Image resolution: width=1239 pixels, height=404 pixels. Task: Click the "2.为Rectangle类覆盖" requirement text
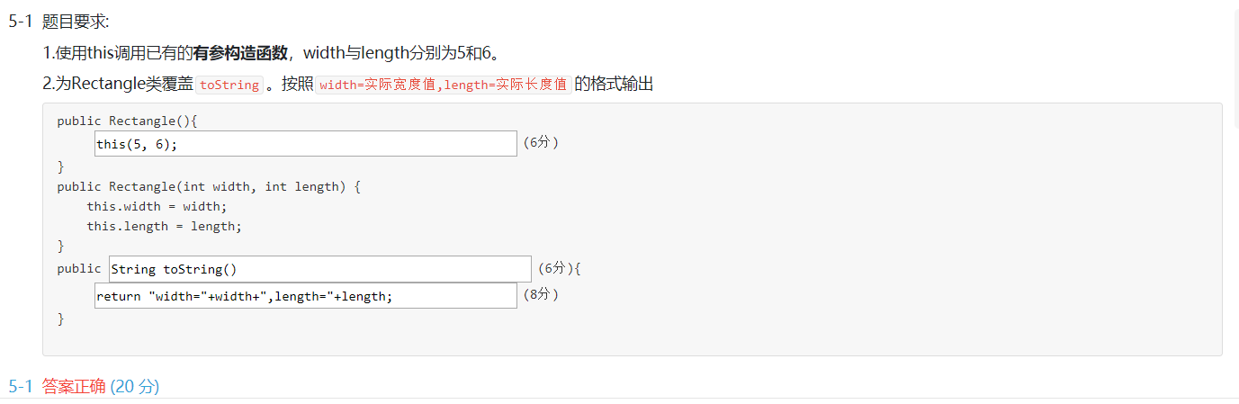[x=118, y=85]
